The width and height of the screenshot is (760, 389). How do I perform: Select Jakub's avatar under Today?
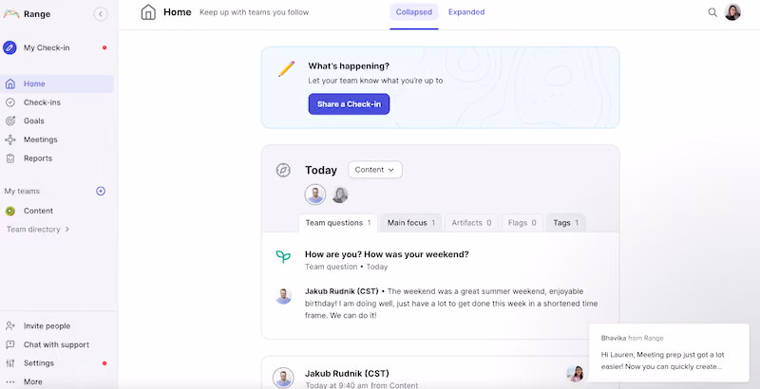tap(315, 194)
